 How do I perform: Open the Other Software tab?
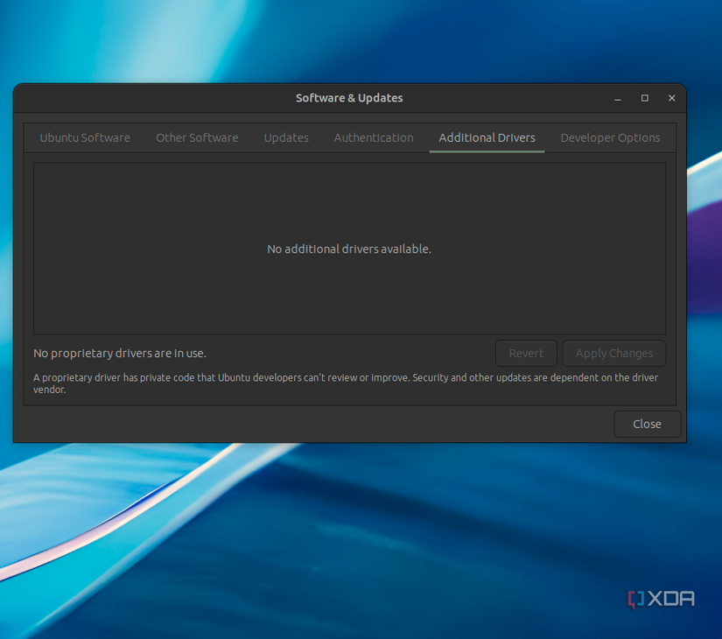click(x=197, y=137)
